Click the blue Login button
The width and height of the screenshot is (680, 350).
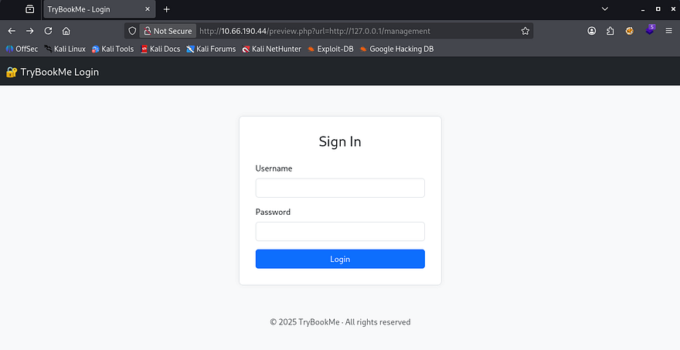pos(340,259)
